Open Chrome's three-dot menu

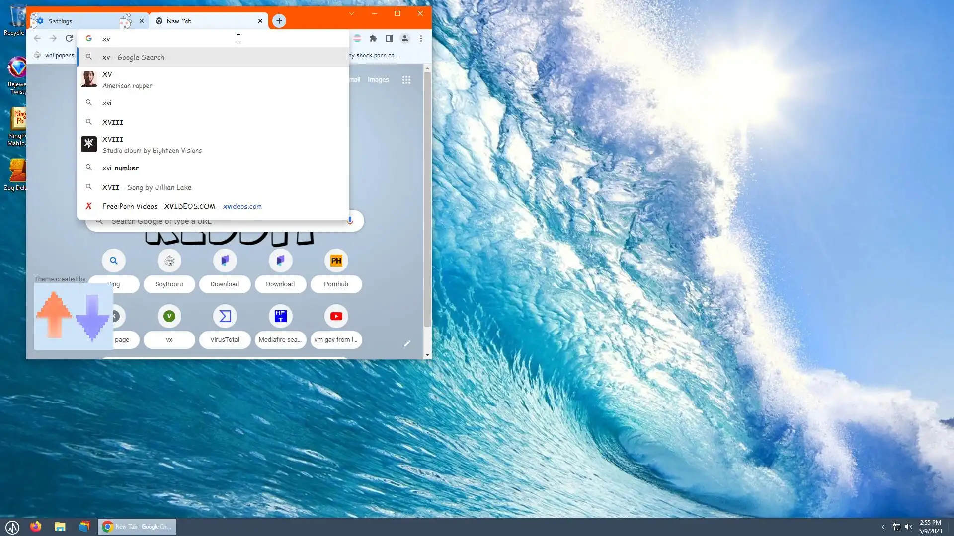421,38
